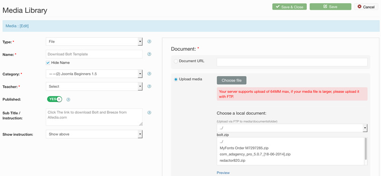The image size is (381, 176).
Task: Open the Show instruction dropdown
Action: pyautogui.click(x=94, y=134)
